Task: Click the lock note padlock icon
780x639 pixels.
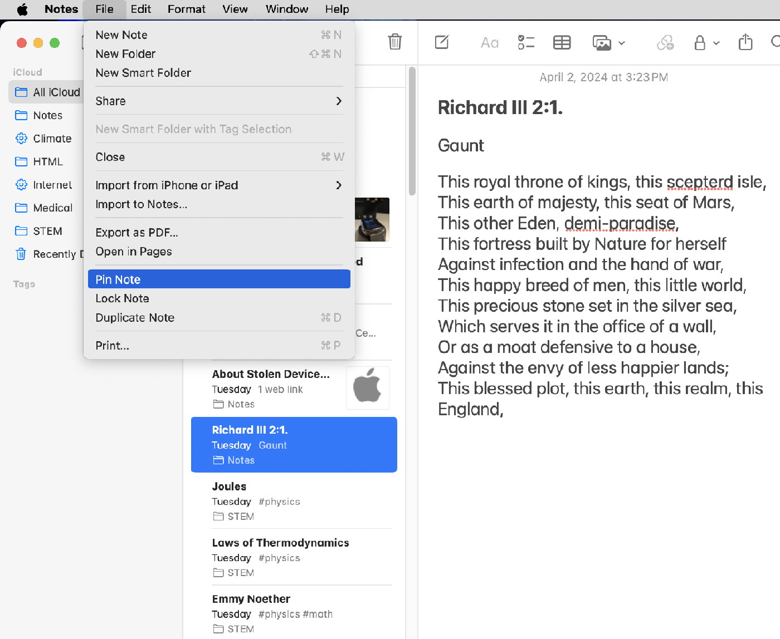Action: (700, 43)
